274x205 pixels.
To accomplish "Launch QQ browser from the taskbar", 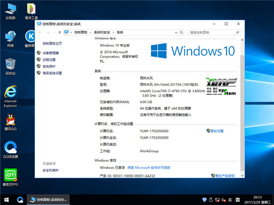I will click(20, 200).
